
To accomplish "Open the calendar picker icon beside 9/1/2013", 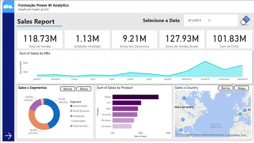I will 209,20.
